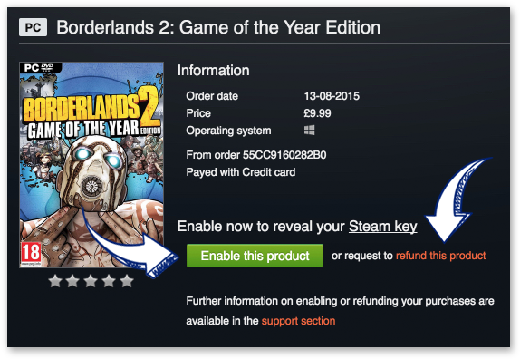Open the Borderlands 2 cover art thumbnail
Image resolution: width=520 pixels, height=359 pixels.
pos(91,165)
